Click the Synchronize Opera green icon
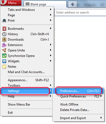The height and width of the screenshot is (124, 106). click(x=4, y=56)
